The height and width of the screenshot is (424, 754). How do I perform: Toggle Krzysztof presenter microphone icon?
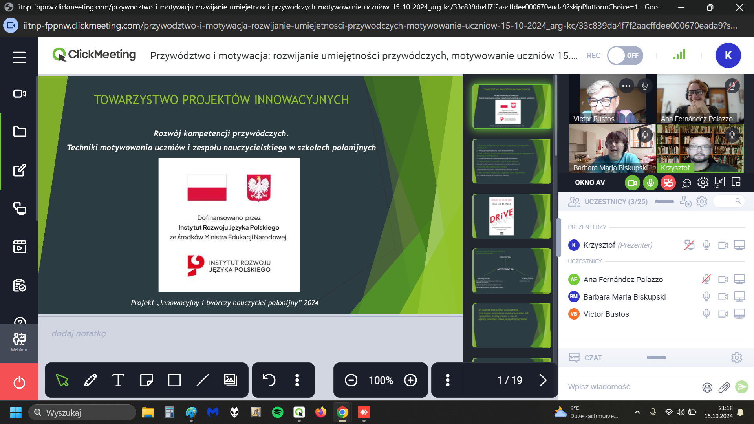(706, 245)
